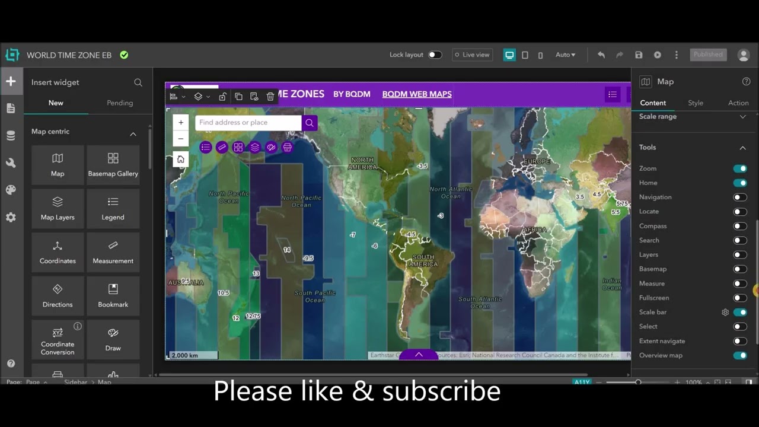759x427 pixels.
Task: Add the Measurement widget
Action: click(x=113, y=252)
